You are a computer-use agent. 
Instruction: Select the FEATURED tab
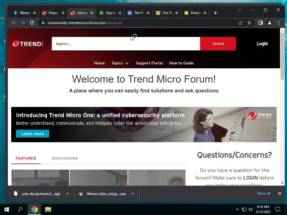click(x=26, y=158)
